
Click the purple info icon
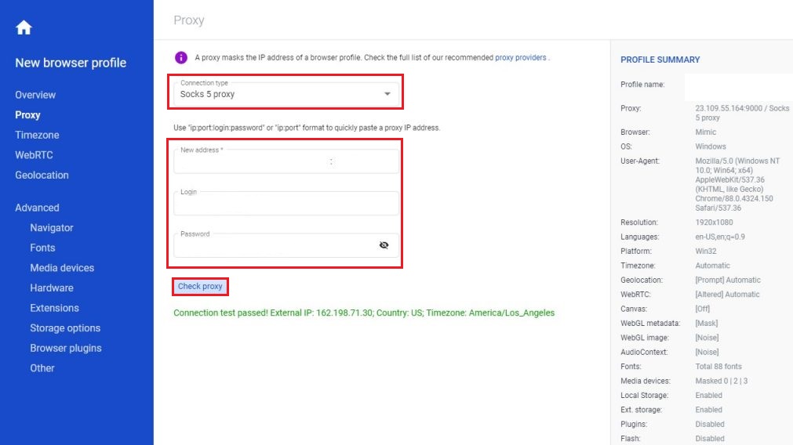pos(181,57)
